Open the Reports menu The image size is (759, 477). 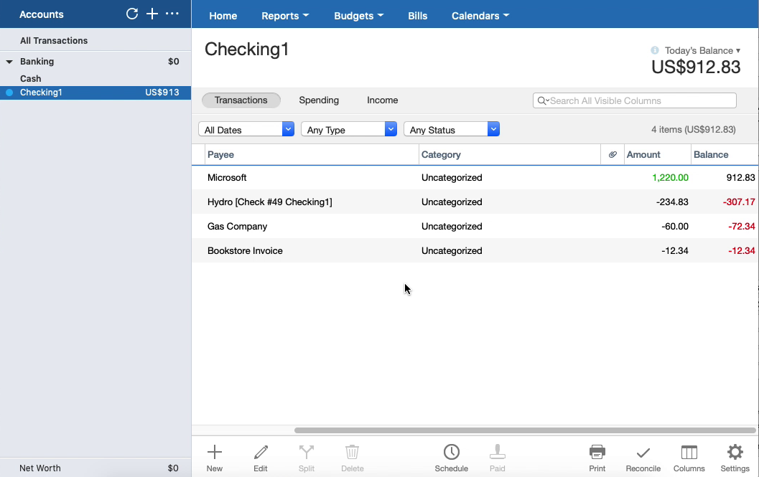coord(284,15)
